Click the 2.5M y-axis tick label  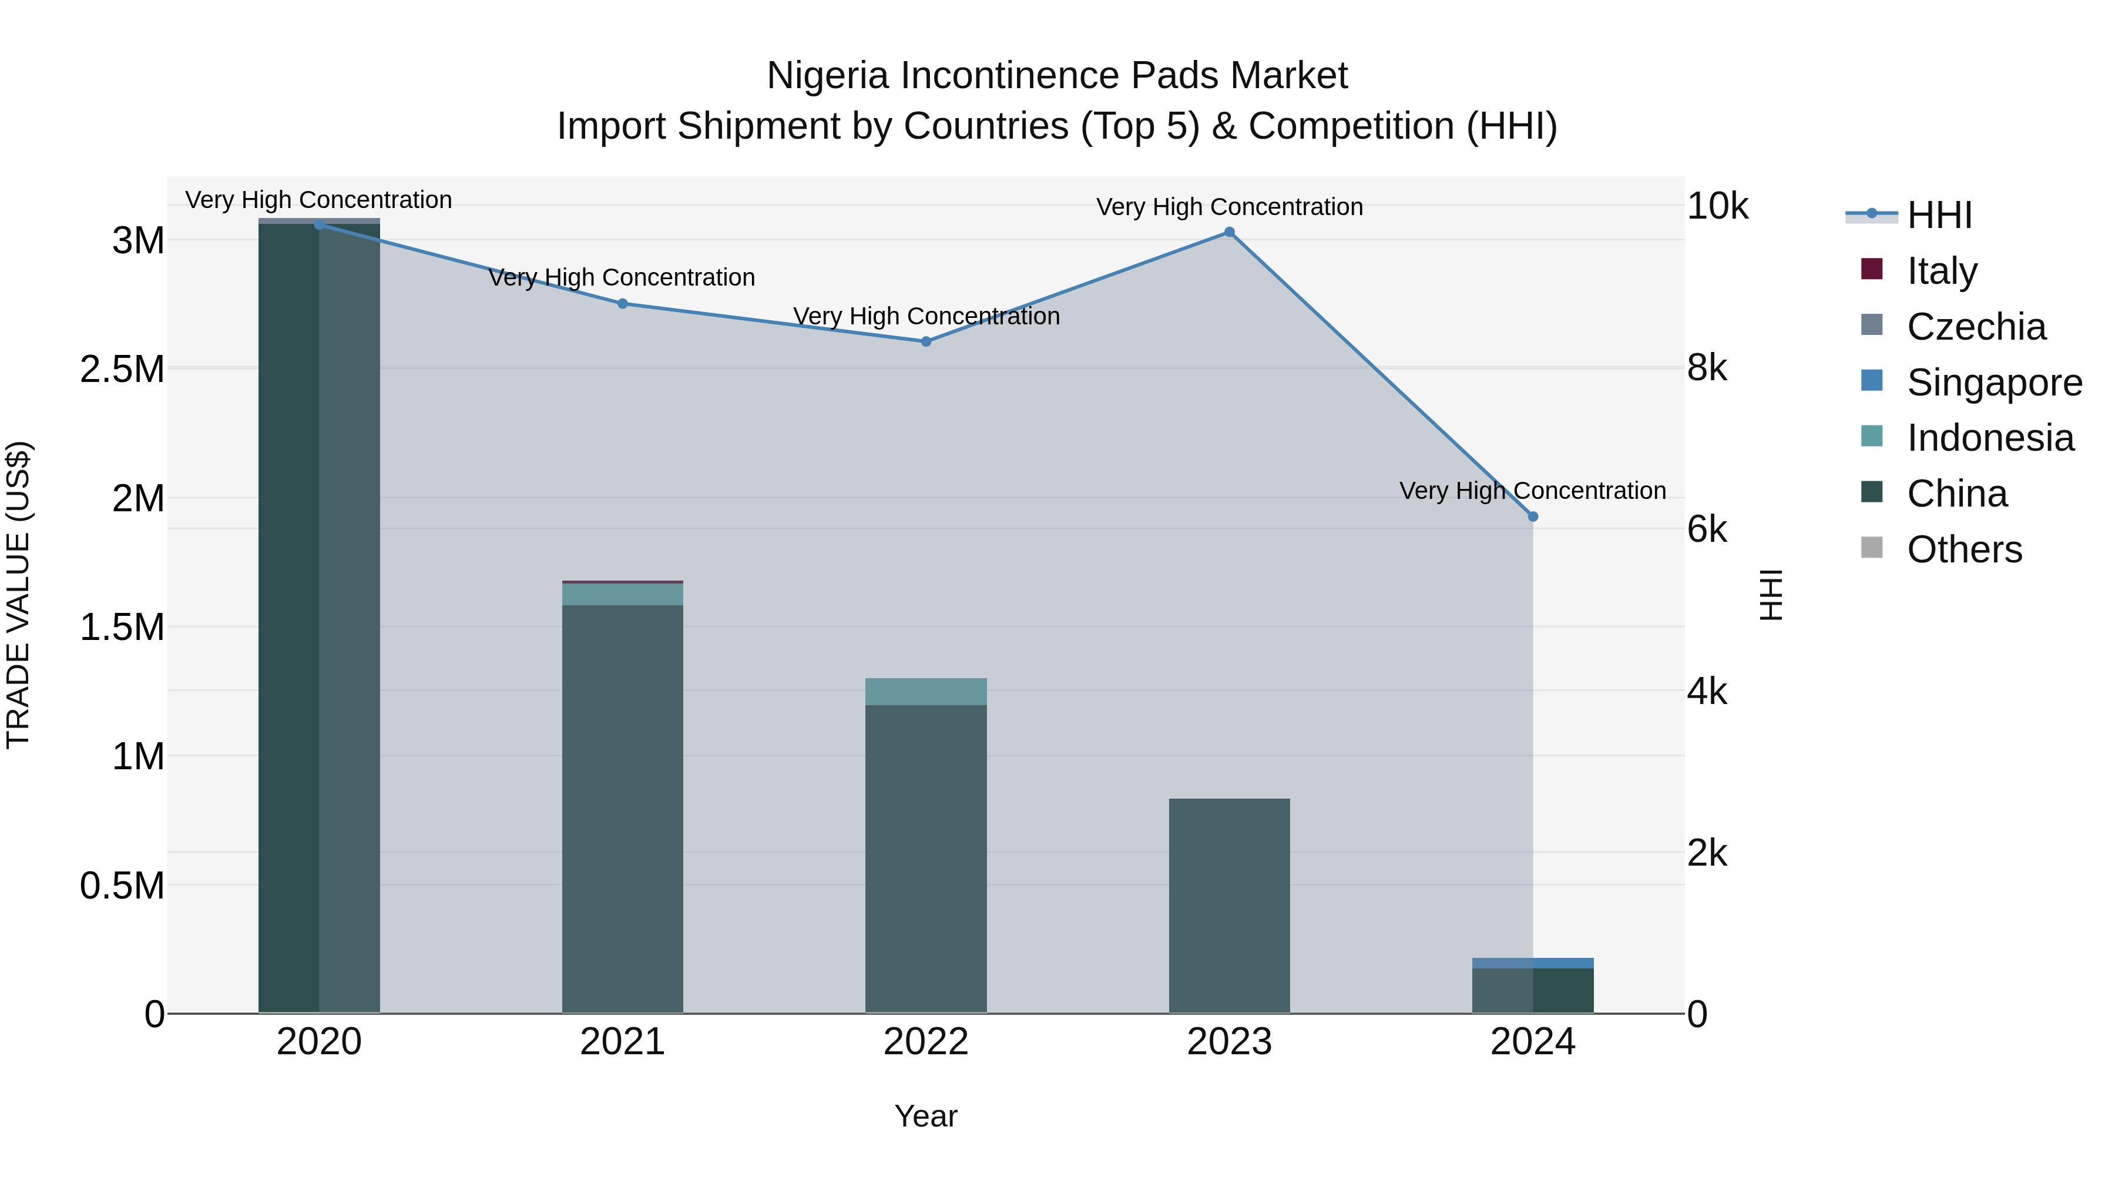tap(122, 370)
